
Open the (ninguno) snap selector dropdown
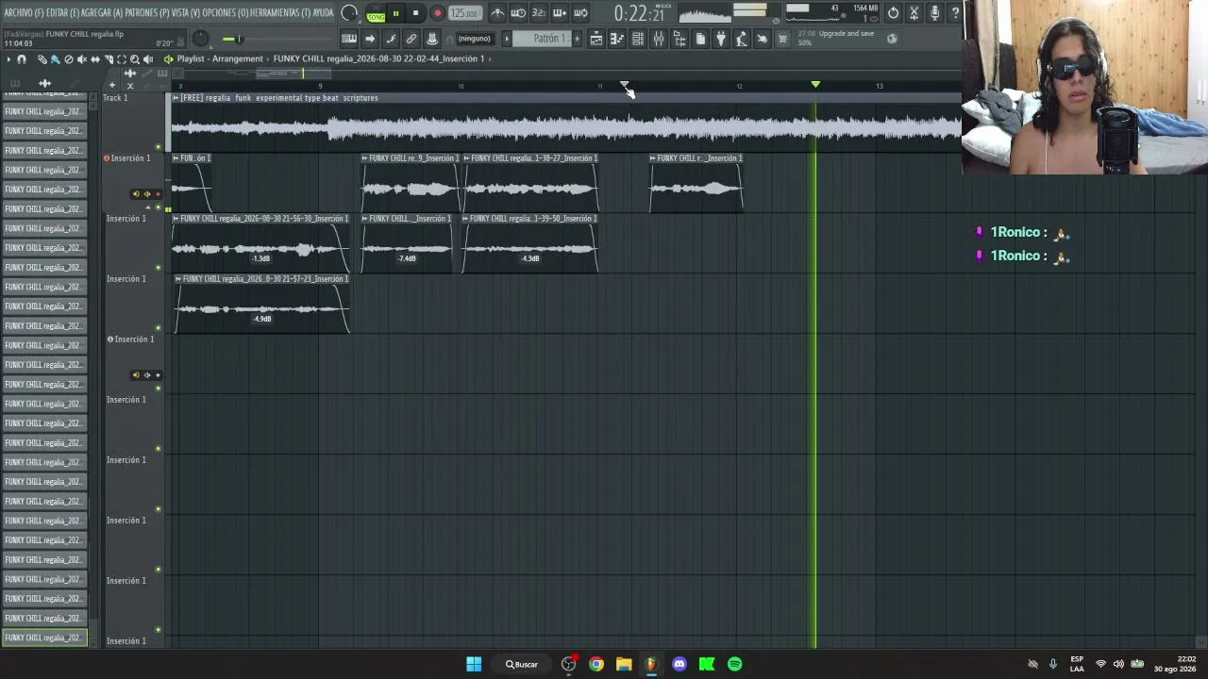(x=474, y=39)
